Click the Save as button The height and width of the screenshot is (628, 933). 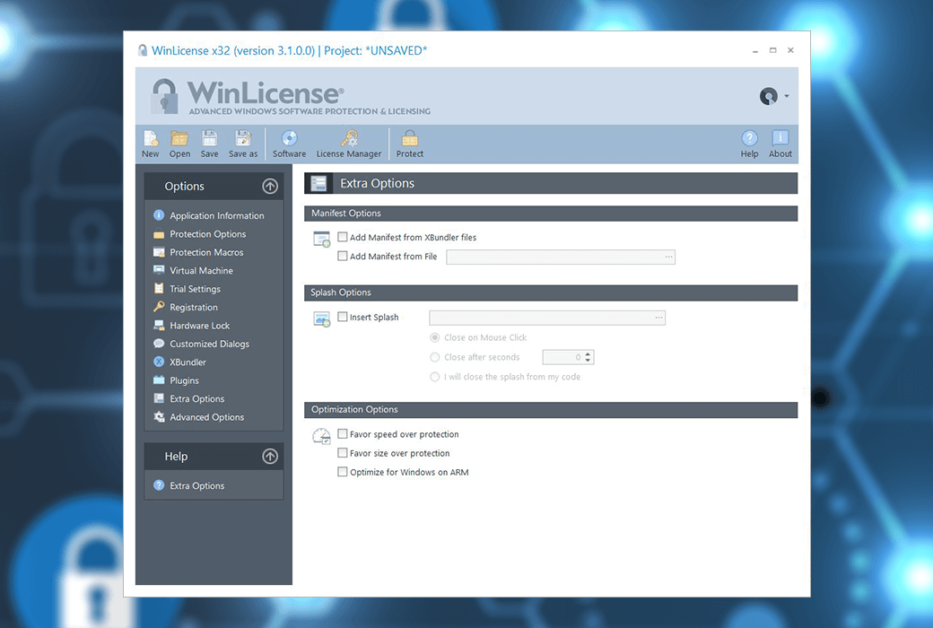pos(243,142)
